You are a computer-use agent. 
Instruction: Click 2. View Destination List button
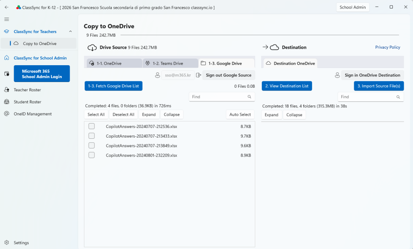click(x=287, y=86)
